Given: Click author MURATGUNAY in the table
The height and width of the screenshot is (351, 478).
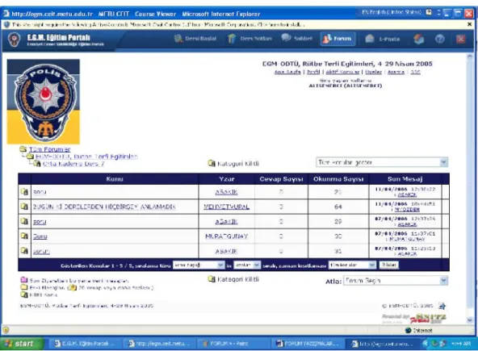Looking at the screenshot, I should [x=227, y=236].
